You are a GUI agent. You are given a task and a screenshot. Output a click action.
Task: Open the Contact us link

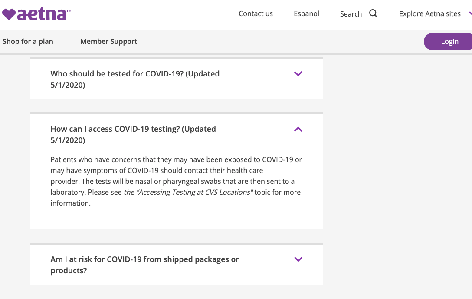[256, 14]
